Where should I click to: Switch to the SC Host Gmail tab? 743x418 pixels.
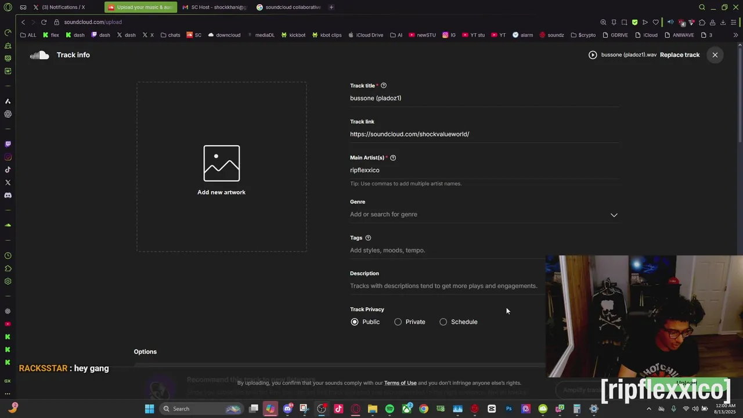215,7
